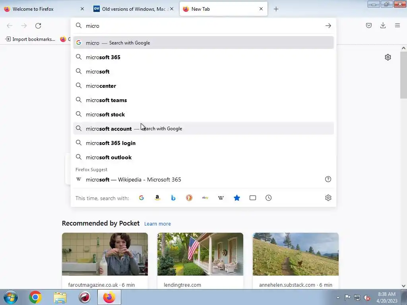Close the New Tab tab
Image resolution: width=407 pixels, height=305 pixels.
pos(261,9)
